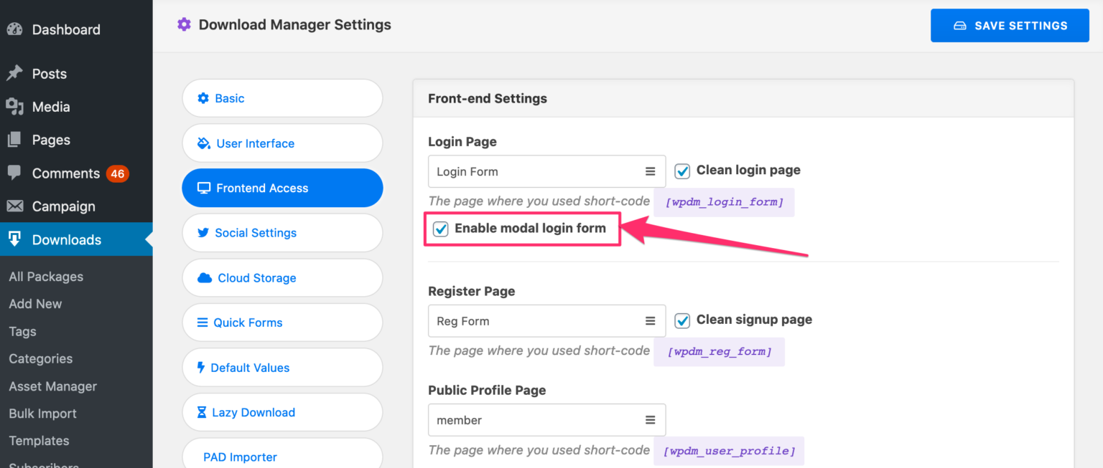1103x468 pixels.
Task: Click the User Interface brush icon
Action: click(203, 143)
